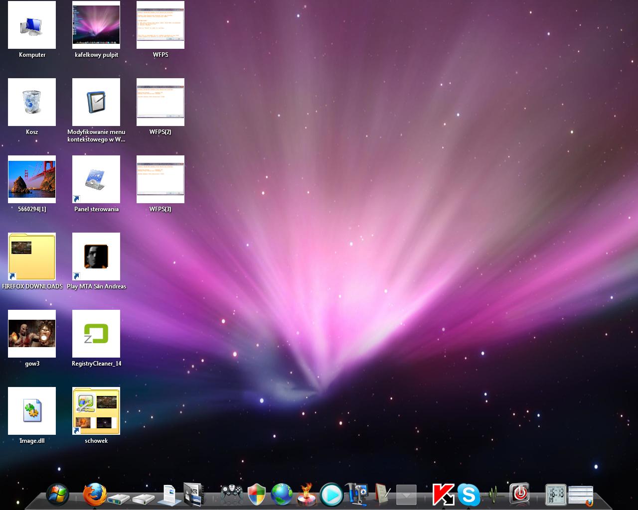Screen dimensions: 638x510
Task: Select the gow3 image thumbnail
Action: [x=32, y=334]
